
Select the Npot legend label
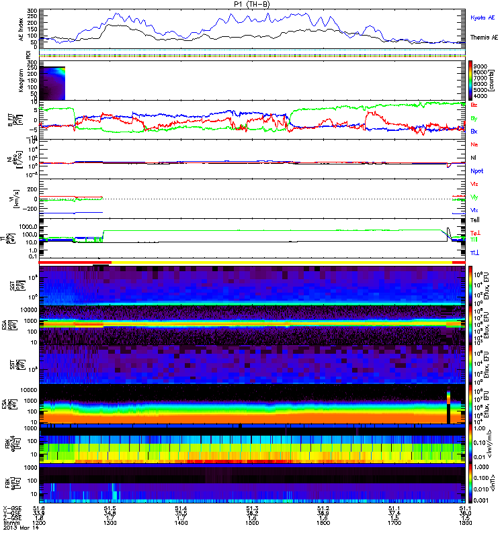[x=476, y=171]
